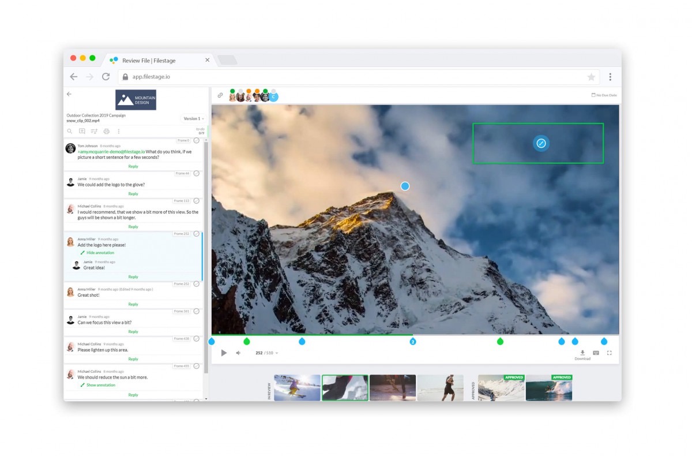
Task: Click the back arrow above the project logo
Action: (x=69, y=94)
